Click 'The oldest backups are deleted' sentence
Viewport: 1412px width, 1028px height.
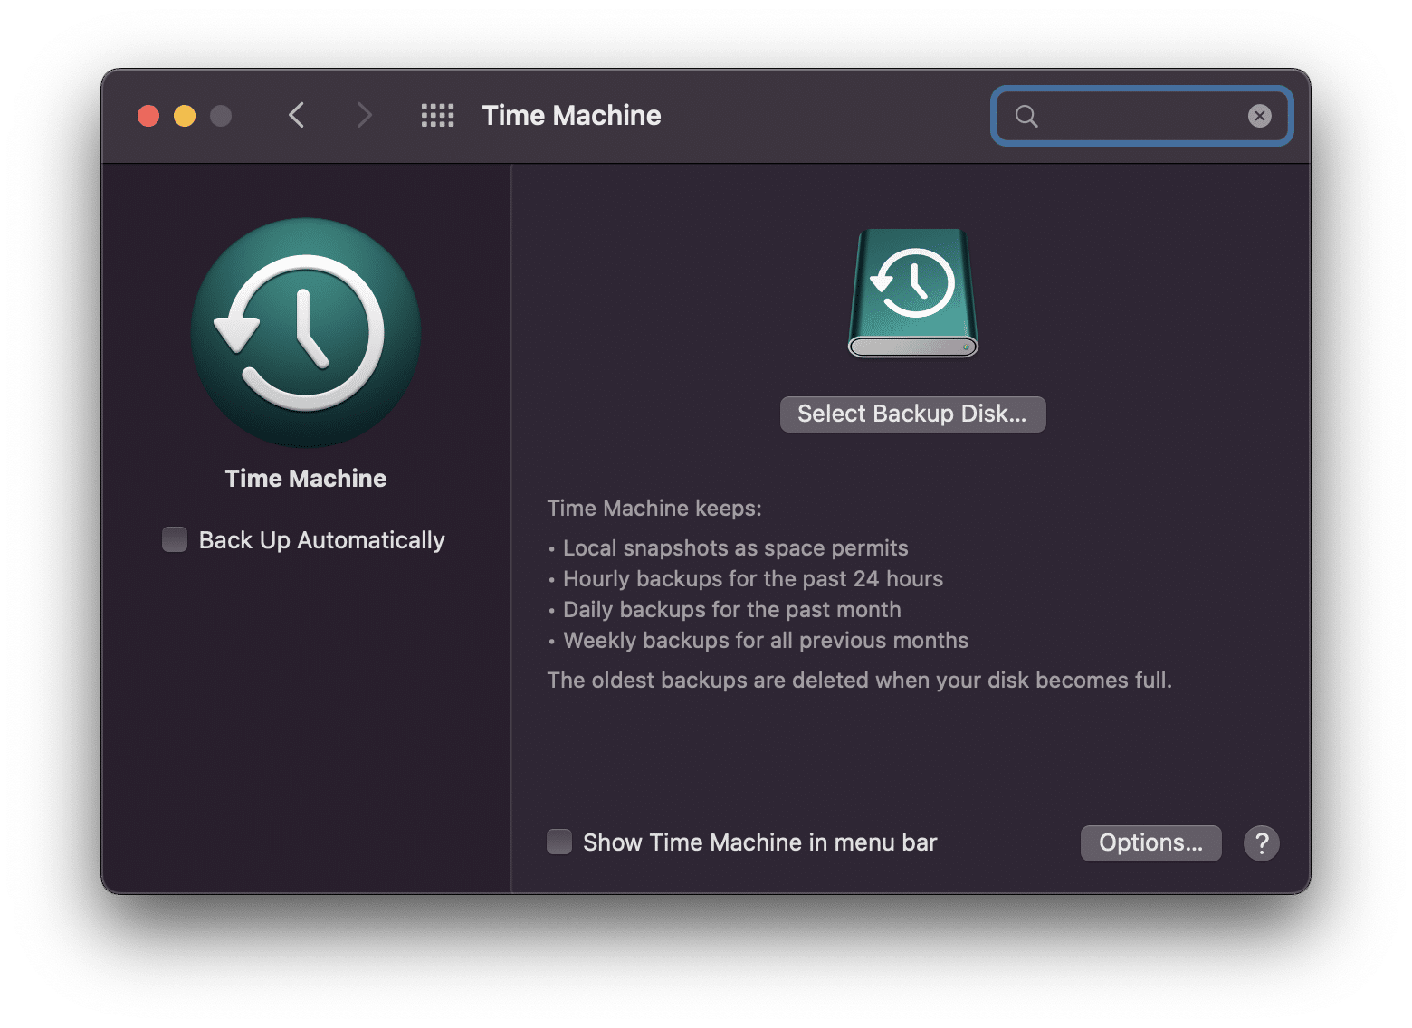(859, 680)
